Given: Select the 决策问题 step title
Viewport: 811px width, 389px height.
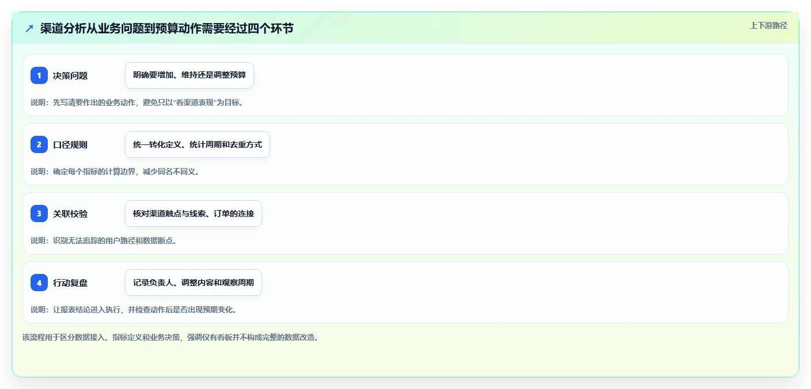Looking at the screenshot, I should tap(70, 75).
